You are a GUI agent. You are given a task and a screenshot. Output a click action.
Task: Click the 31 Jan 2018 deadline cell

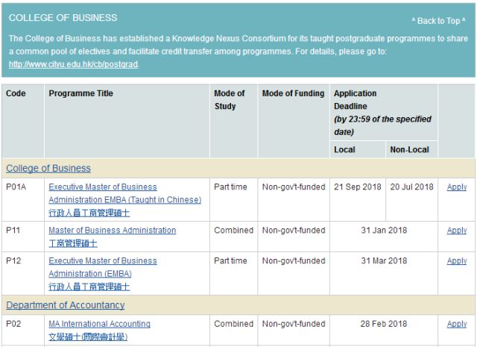pyautogui.click(x=384, y=231)
